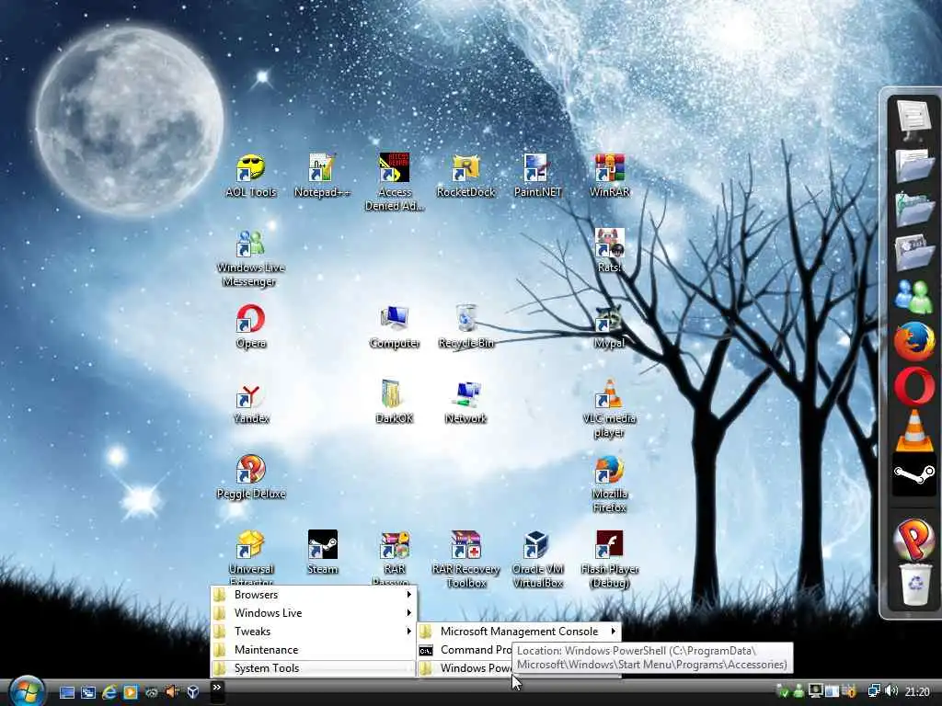Click Switch Between Windows in quick launch

(87, 692)
